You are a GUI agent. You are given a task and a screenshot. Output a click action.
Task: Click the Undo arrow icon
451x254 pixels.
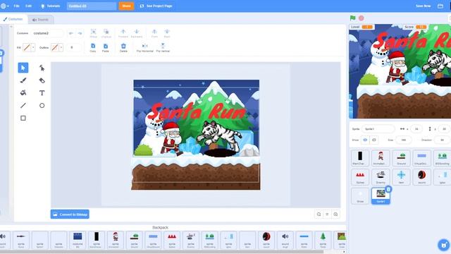[x=70, y=33]
